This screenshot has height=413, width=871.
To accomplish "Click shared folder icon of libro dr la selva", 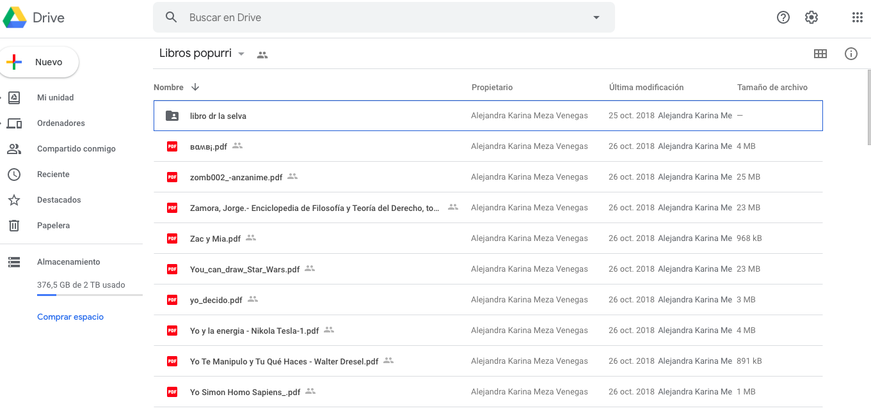I will tap(172, 116).
